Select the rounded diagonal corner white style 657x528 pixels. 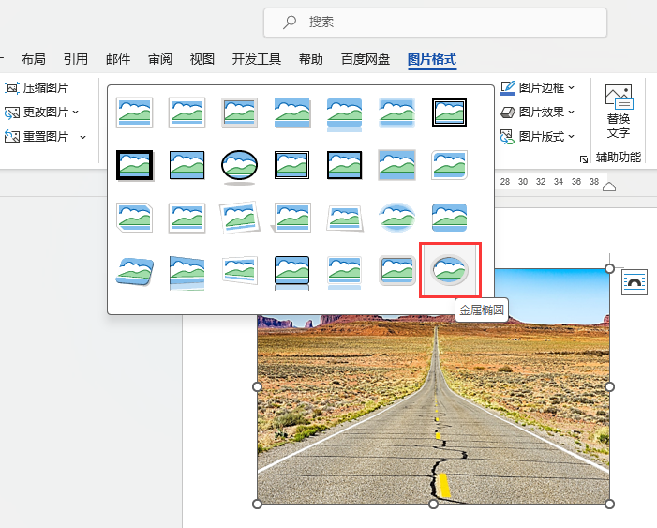[449, 165]
